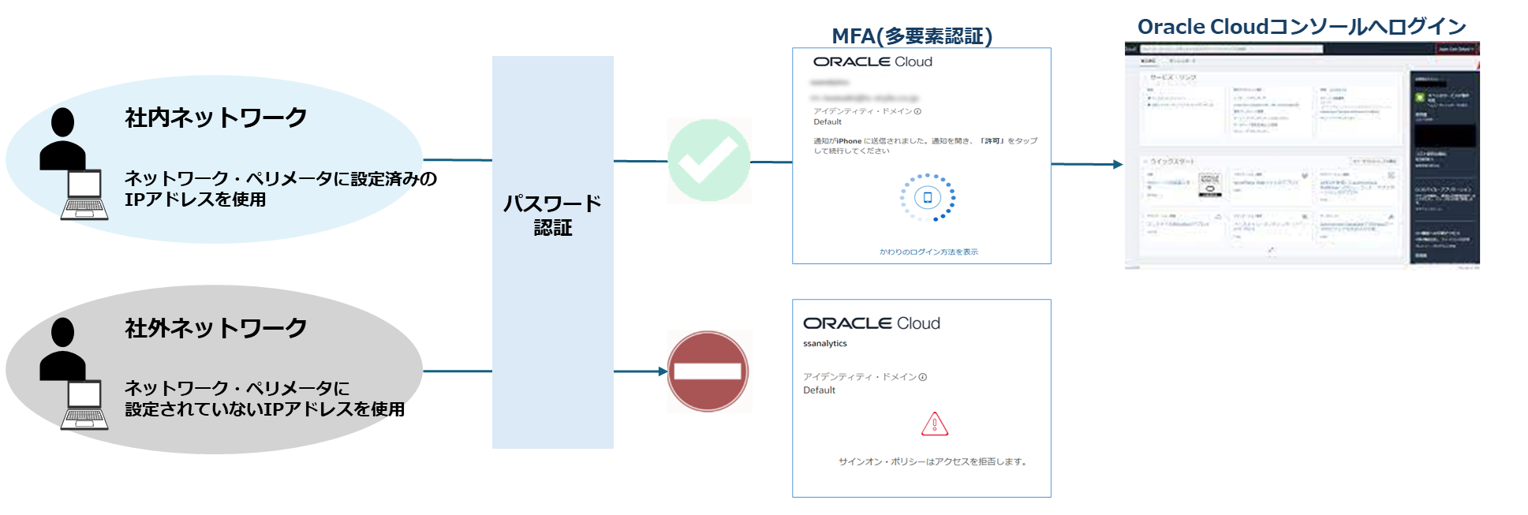Click the external network user with laptop icon
The image size is (1528, 515).
coord(73,374)
